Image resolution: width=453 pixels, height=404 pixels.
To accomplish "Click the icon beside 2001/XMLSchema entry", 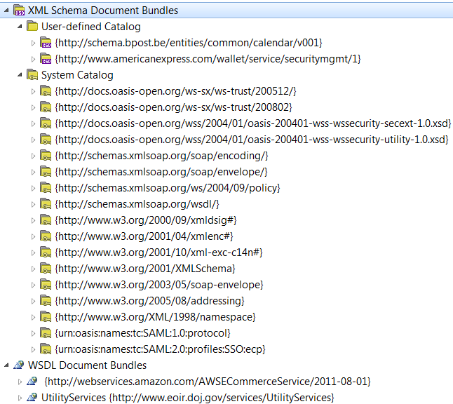I will [46, 269].
